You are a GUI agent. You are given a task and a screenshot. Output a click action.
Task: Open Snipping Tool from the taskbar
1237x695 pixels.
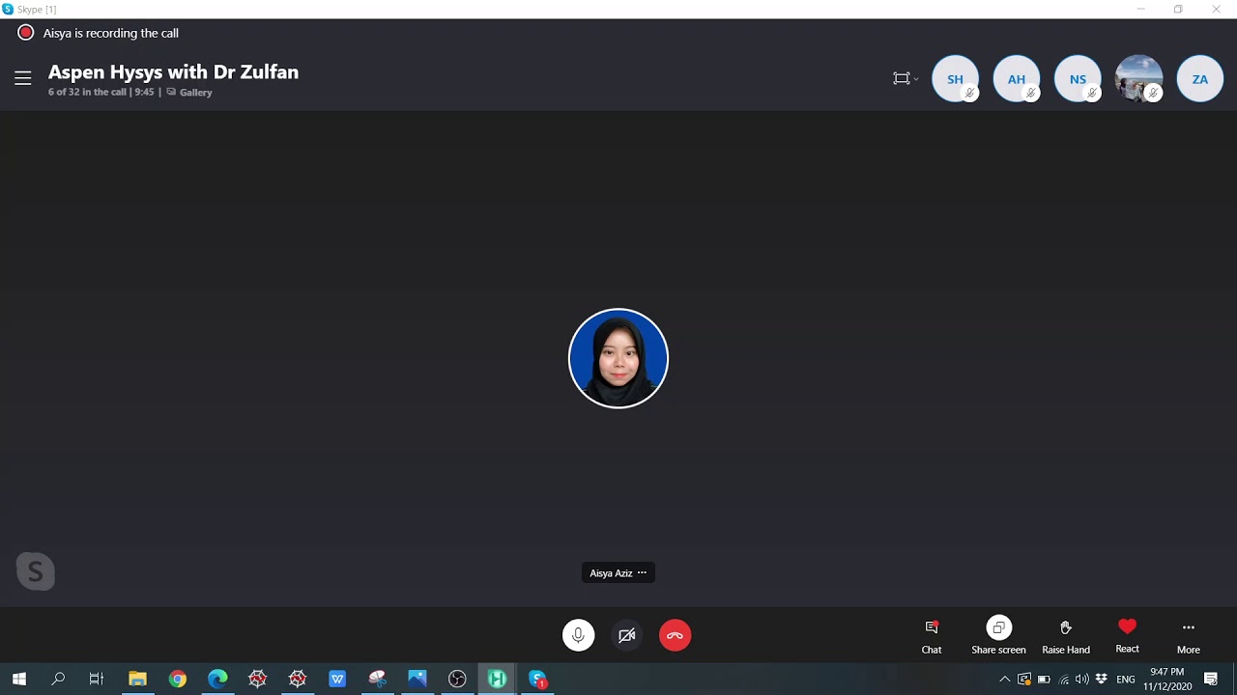(x=377, y=680)
